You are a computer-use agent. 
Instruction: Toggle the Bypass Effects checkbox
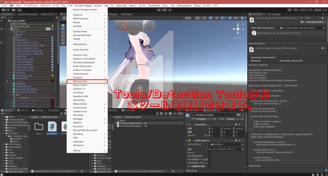point(209,156)
